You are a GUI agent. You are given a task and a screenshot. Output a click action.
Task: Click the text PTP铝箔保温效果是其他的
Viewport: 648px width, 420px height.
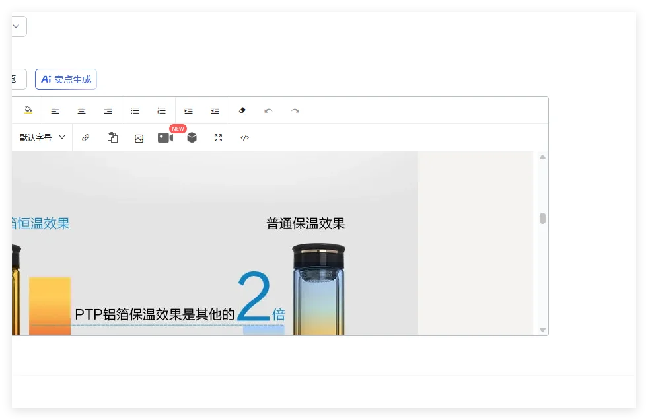click(155, 314)
